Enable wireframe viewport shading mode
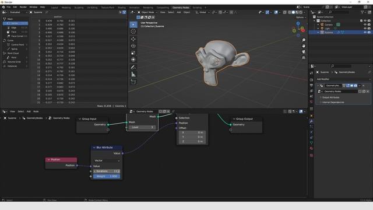This screenshot has height=210, width=373. point(290,12)
